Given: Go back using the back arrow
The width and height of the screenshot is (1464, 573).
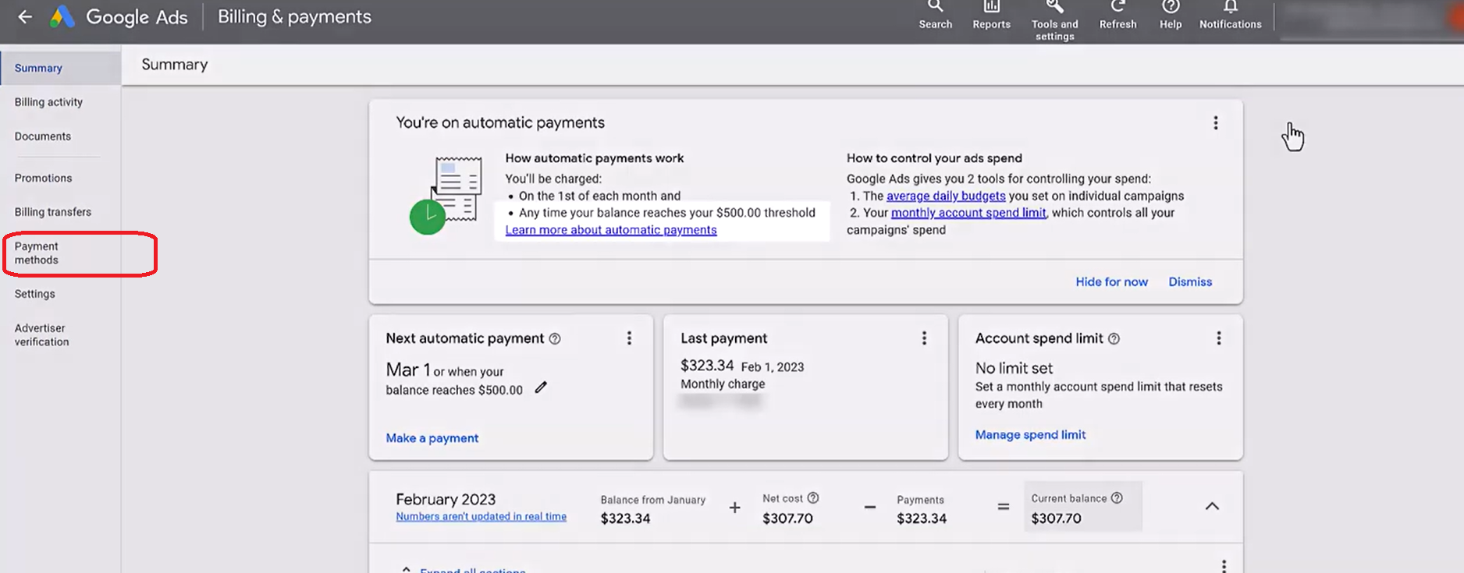Looking at the screenshot, I should coord(25,16).
